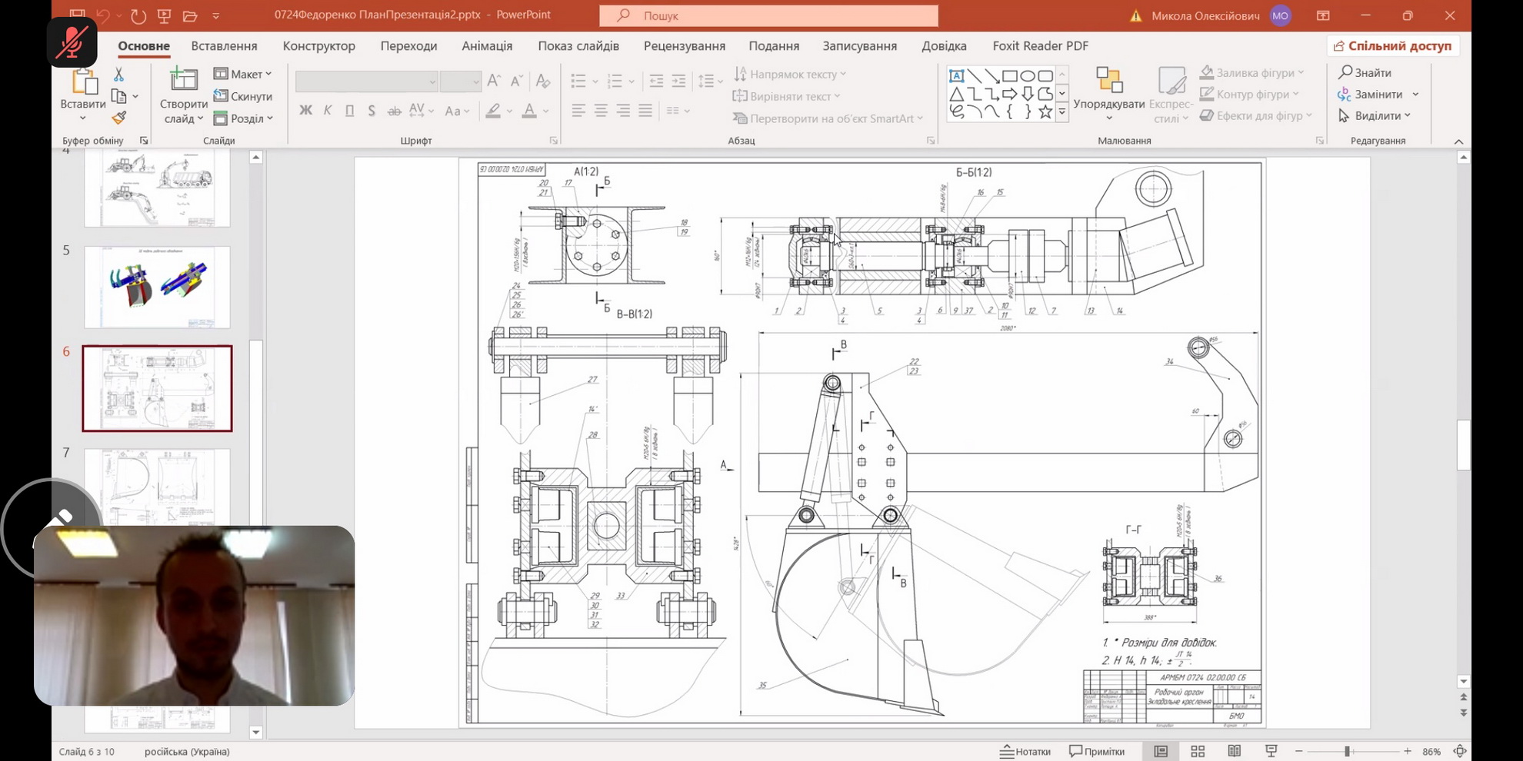1523x761 pixels.
Task: Adjust the zoom slider handle
Action: 1348,751
